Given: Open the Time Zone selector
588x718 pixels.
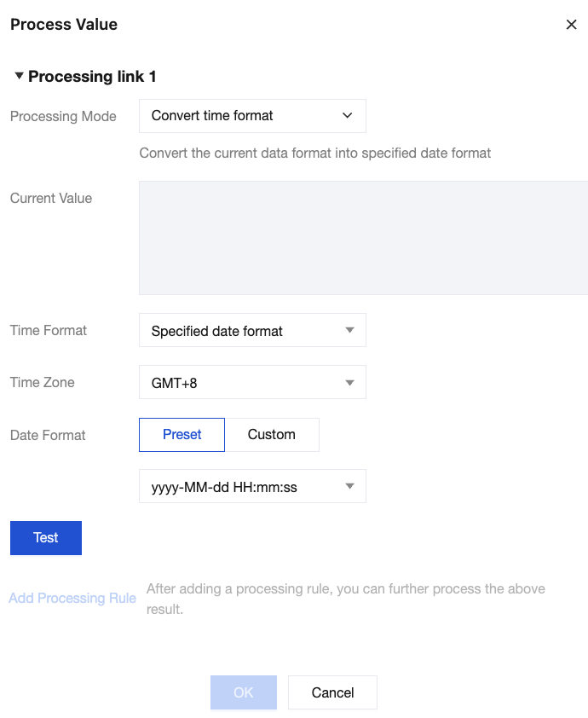Looking at the screenshot, I should point(251,383).
